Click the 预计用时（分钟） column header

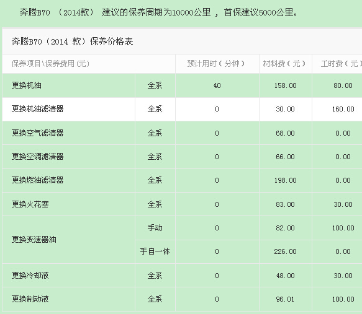click(216, 64)
